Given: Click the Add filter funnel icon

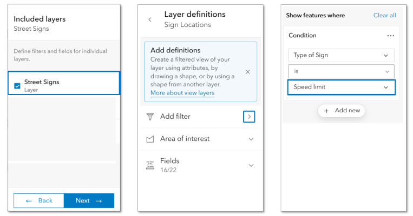Looking at the screenshot, I should tap(150, 117).
